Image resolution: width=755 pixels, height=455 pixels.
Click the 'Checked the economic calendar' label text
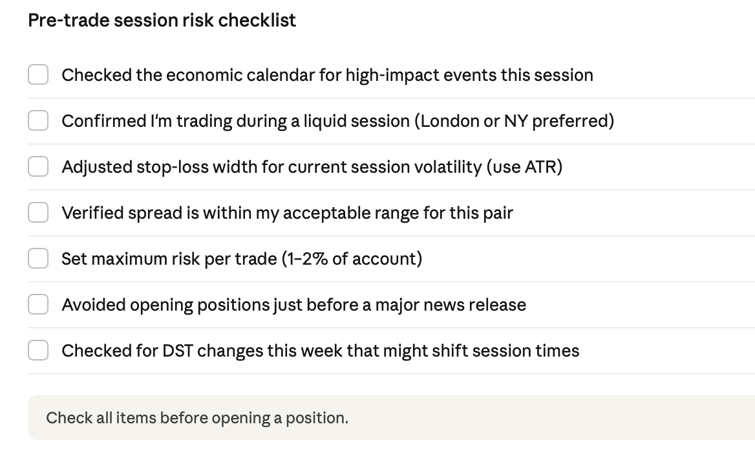pos(328,75)
